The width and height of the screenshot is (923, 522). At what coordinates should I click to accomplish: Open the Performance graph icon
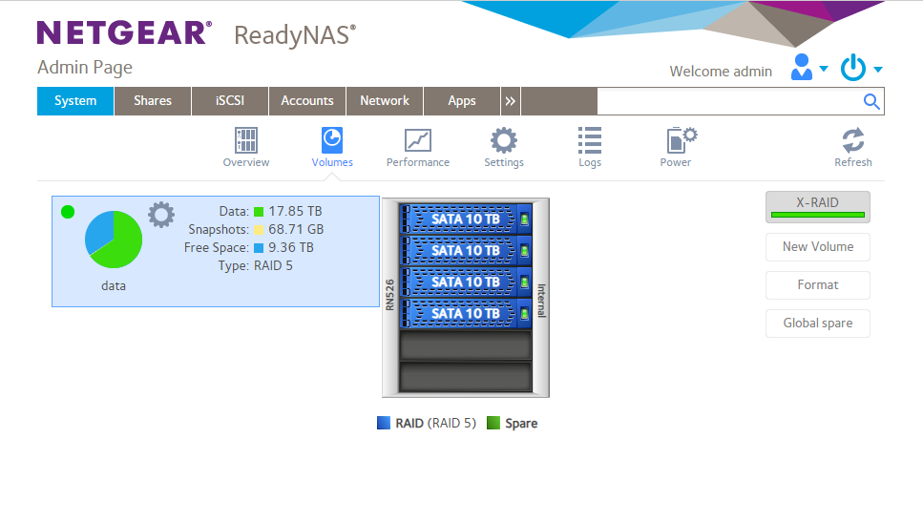(x=418, y=141)
